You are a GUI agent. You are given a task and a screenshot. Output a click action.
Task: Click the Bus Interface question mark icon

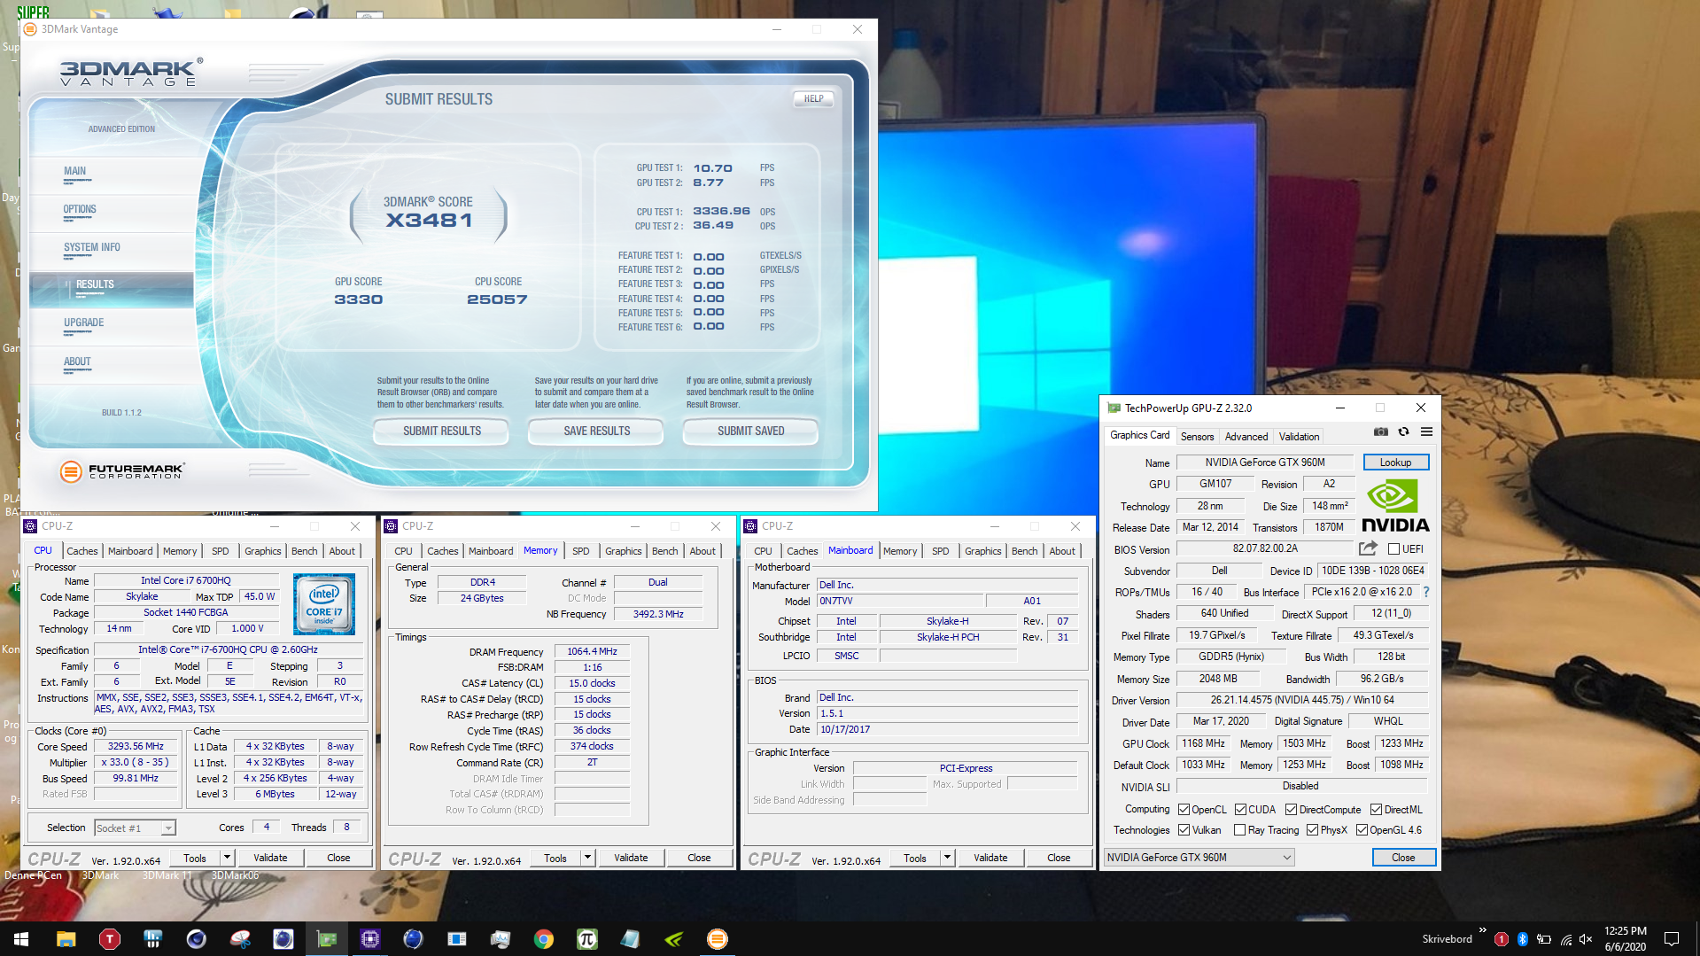tap(1426, 592)
